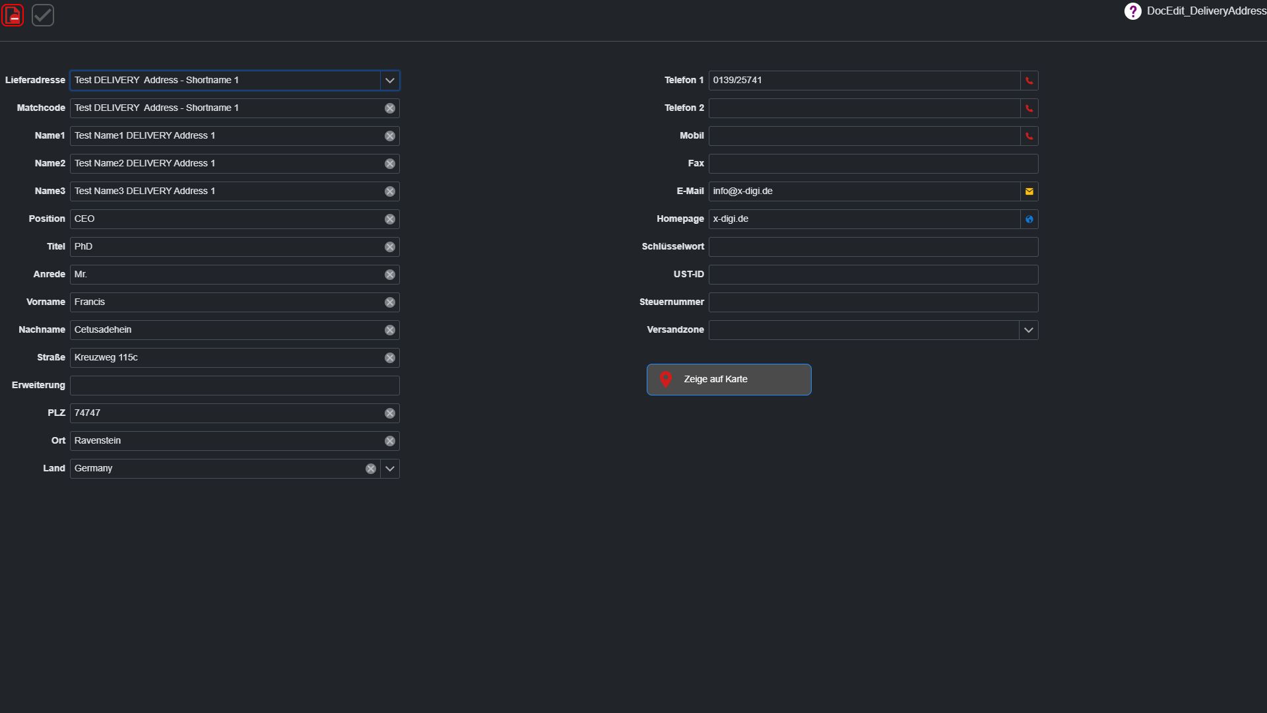Click the red delete document icon

click(13, 15)
